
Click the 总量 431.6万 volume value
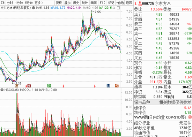pyautogui.click(x=156, y=77)
